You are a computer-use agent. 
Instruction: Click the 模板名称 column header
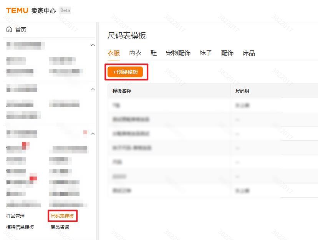click(x=122, y=91)
